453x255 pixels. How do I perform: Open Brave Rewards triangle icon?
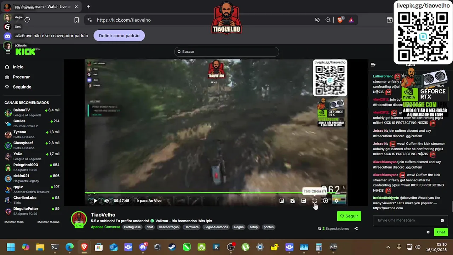pos(351,20)
